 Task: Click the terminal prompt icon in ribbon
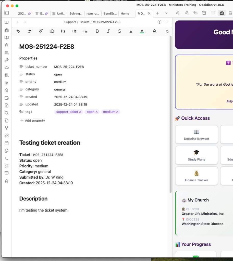pos(7,158)
